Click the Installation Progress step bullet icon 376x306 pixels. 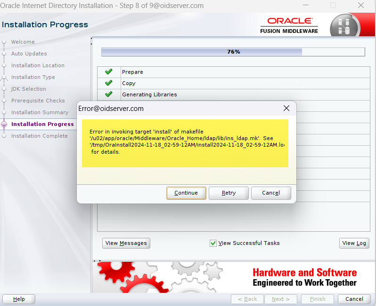4,124
